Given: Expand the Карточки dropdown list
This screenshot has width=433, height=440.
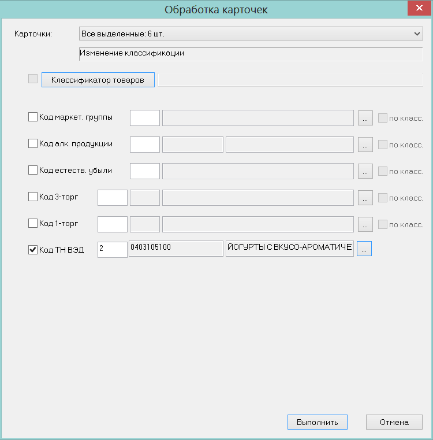Looking at the screenshot, I should pos(417,34).
